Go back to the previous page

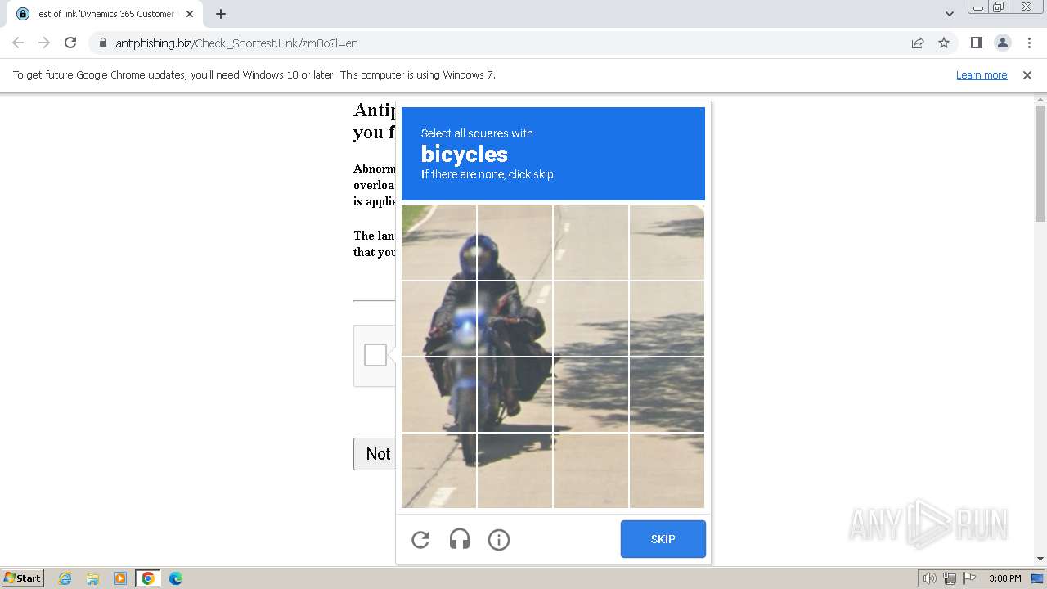tap(18, 43)
